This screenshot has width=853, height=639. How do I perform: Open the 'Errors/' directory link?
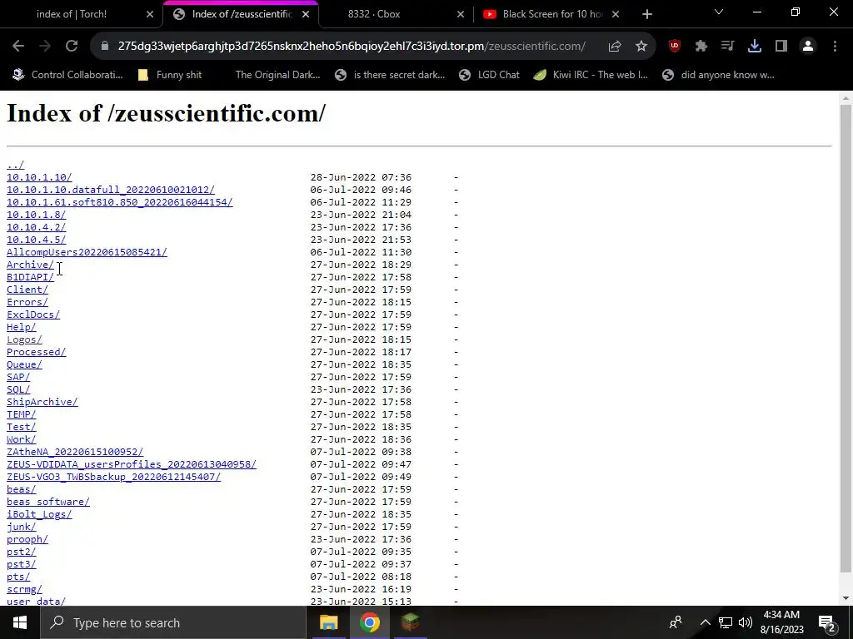click(x=27, y=302)
